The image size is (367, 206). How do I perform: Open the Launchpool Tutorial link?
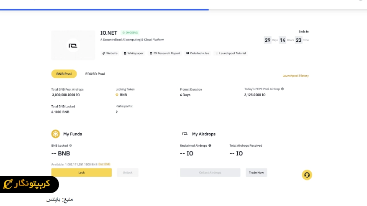(x=231, y=53)
